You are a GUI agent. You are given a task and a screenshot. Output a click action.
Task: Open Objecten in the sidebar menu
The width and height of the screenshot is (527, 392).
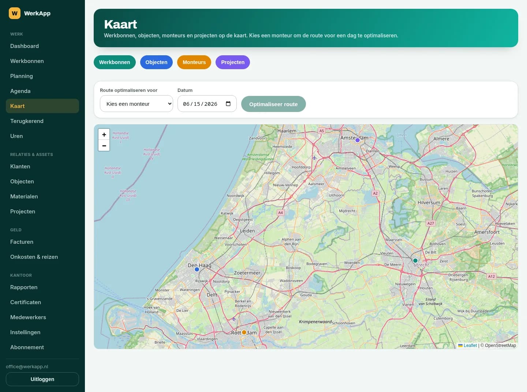42,182
